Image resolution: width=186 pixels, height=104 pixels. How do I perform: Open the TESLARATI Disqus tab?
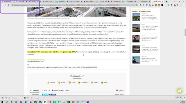pyautogui.click(x=46, y=90)
